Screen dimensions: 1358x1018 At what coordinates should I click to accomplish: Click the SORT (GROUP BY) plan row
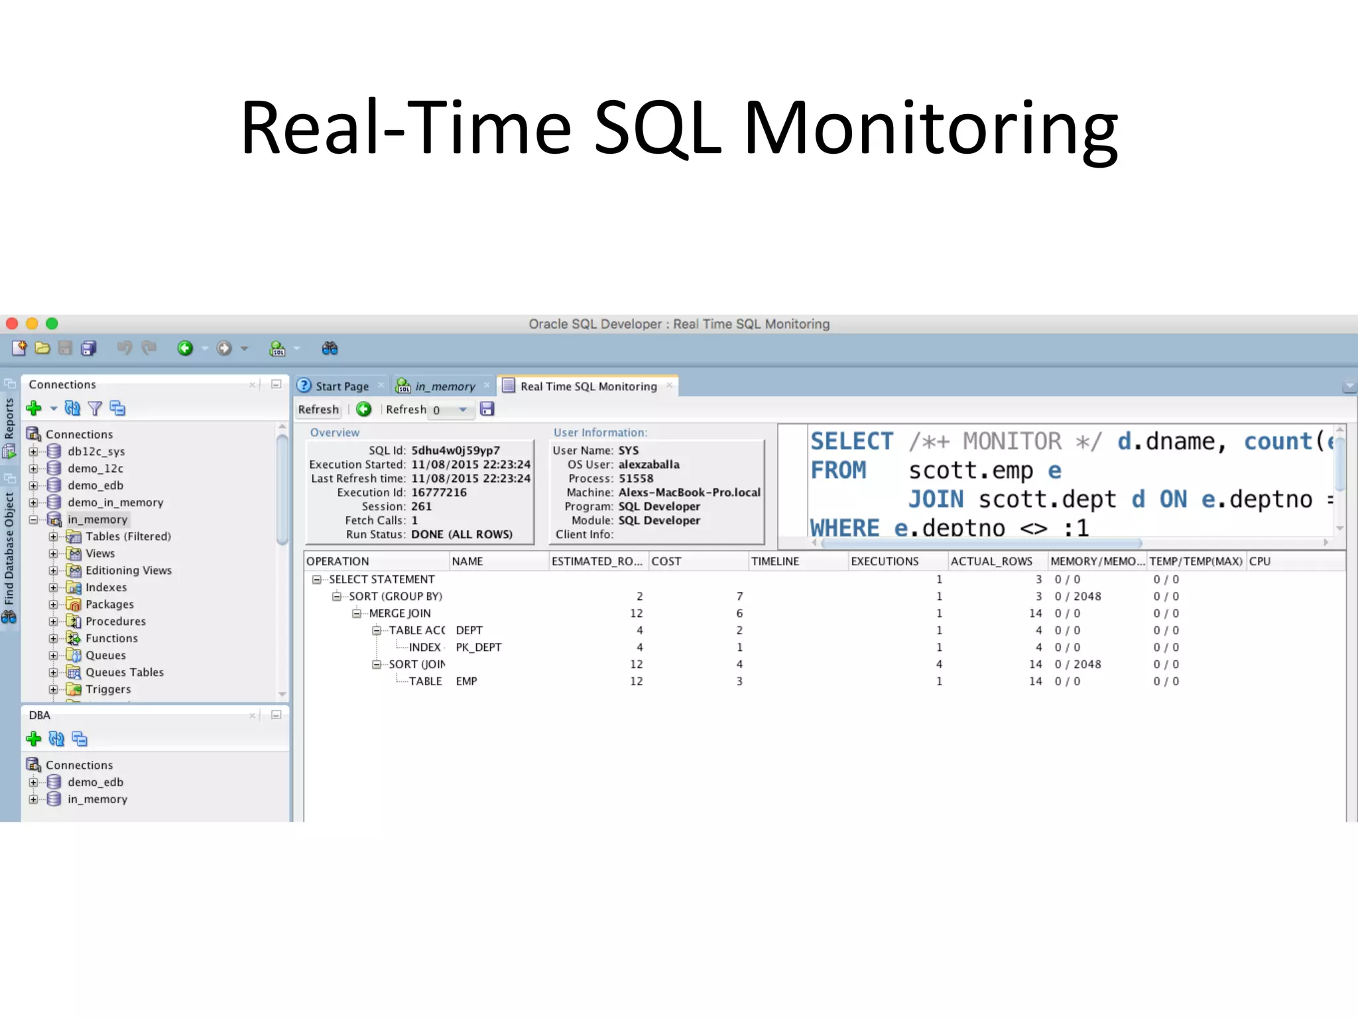(396, 596)
